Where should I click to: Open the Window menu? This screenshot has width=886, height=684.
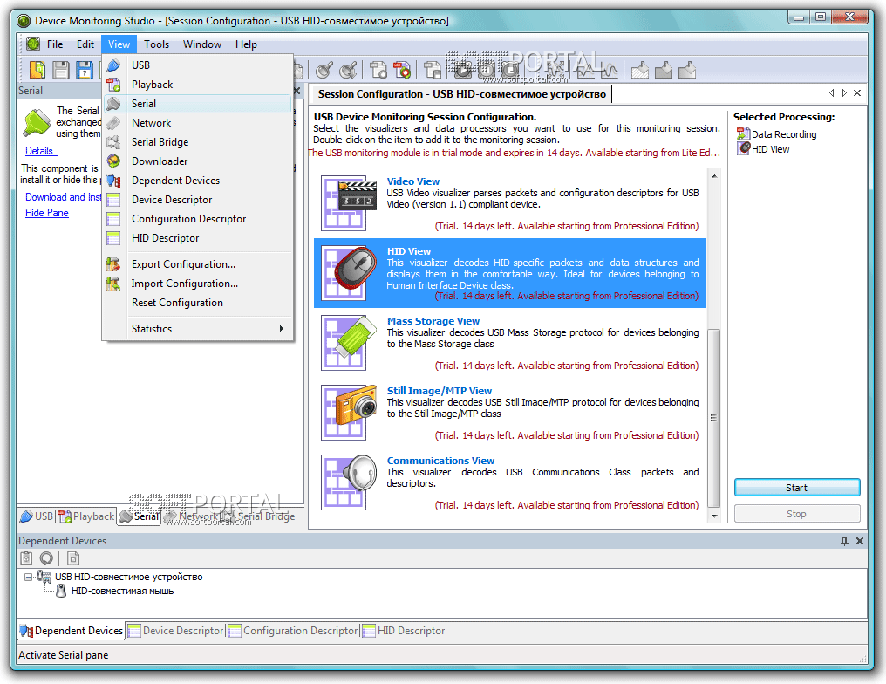(x=201, y=44)
